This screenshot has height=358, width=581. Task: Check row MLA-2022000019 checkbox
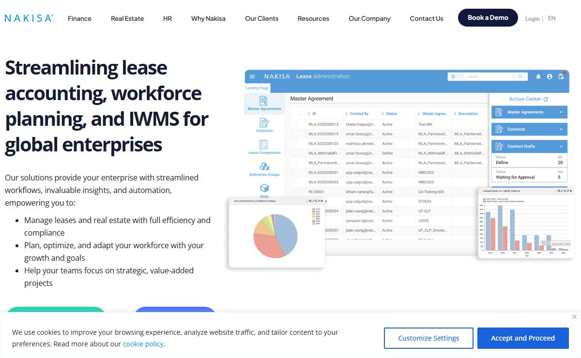[x=296, y=134]
